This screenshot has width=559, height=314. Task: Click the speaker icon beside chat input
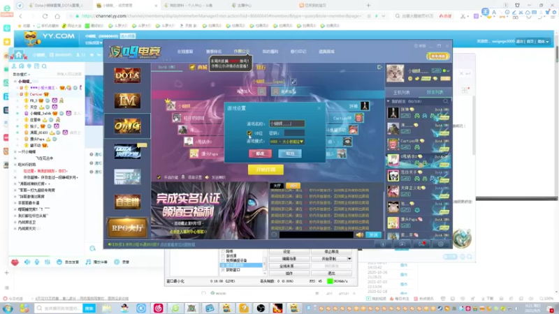click(359, 235)
